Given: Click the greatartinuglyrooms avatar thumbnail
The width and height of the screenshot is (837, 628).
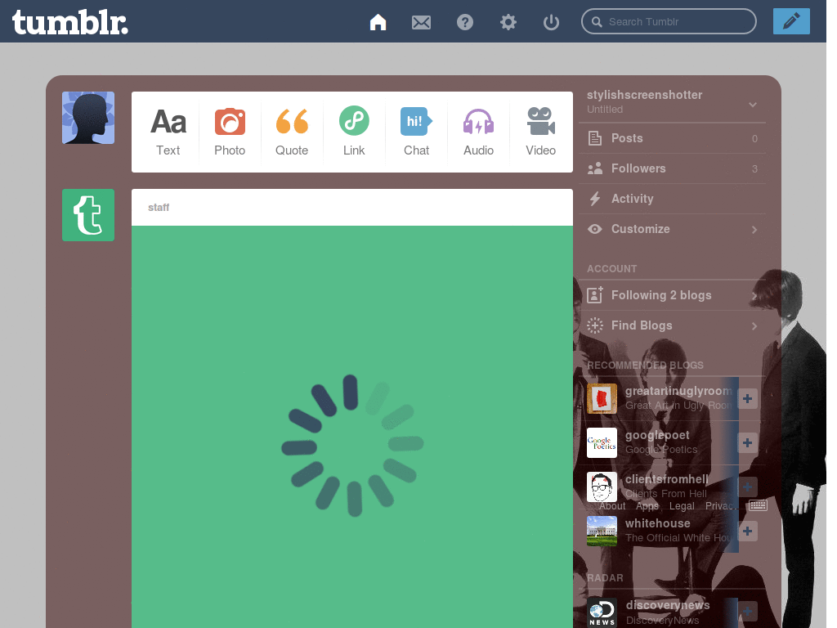Looking at the screenshot, I should [602, 398].
